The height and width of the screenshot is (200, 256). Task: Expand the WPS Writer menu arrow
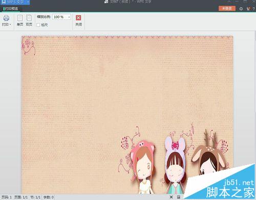(x=28, y=2)
